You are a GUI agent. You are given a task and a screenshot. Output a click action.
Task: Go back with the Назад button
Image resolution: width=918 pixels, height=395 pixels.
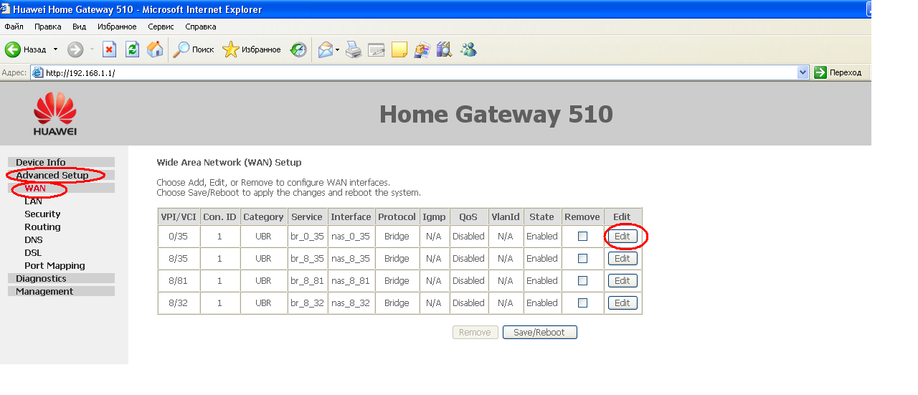tap(26, 49)
